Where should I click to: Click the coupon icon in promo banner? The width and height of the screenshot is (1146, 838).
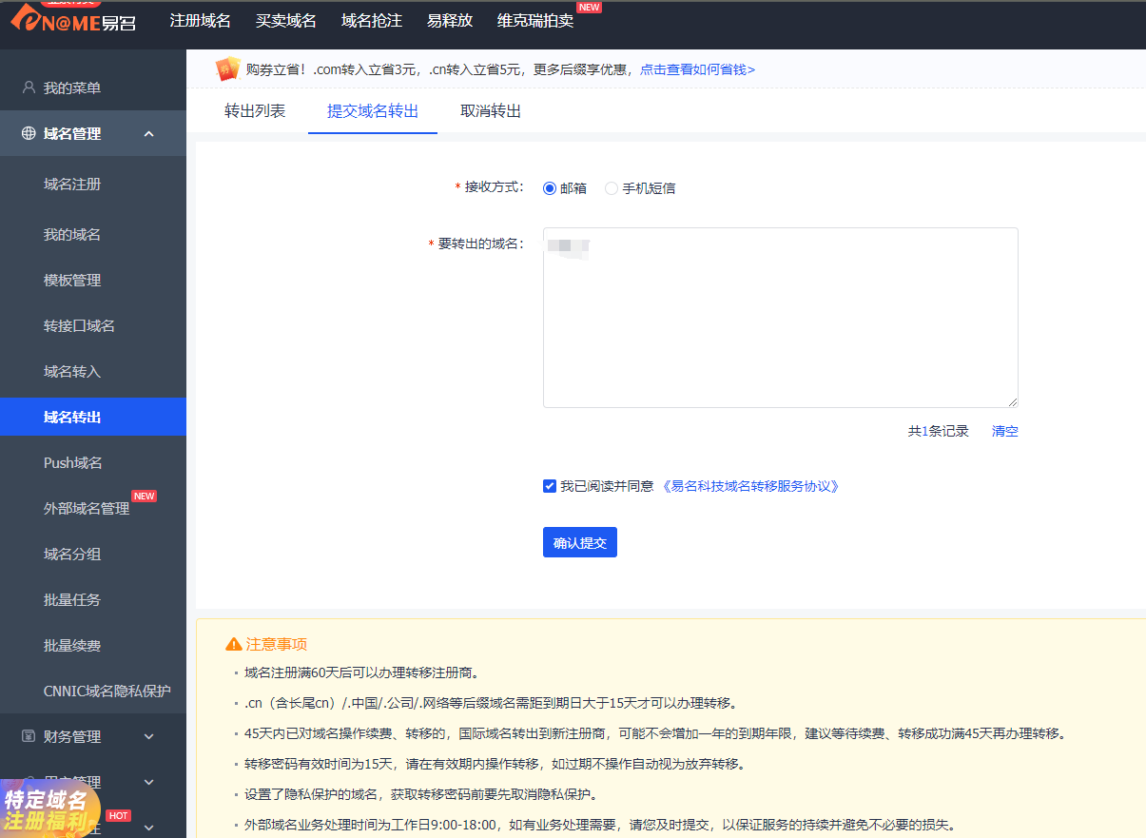(228, 68)
